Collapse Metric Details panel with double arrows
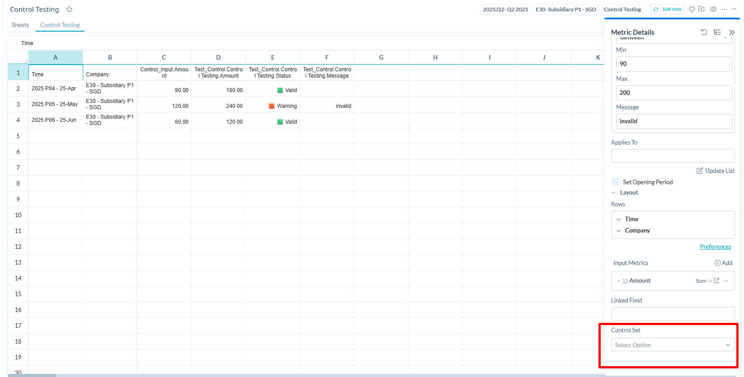 (732, 33)
